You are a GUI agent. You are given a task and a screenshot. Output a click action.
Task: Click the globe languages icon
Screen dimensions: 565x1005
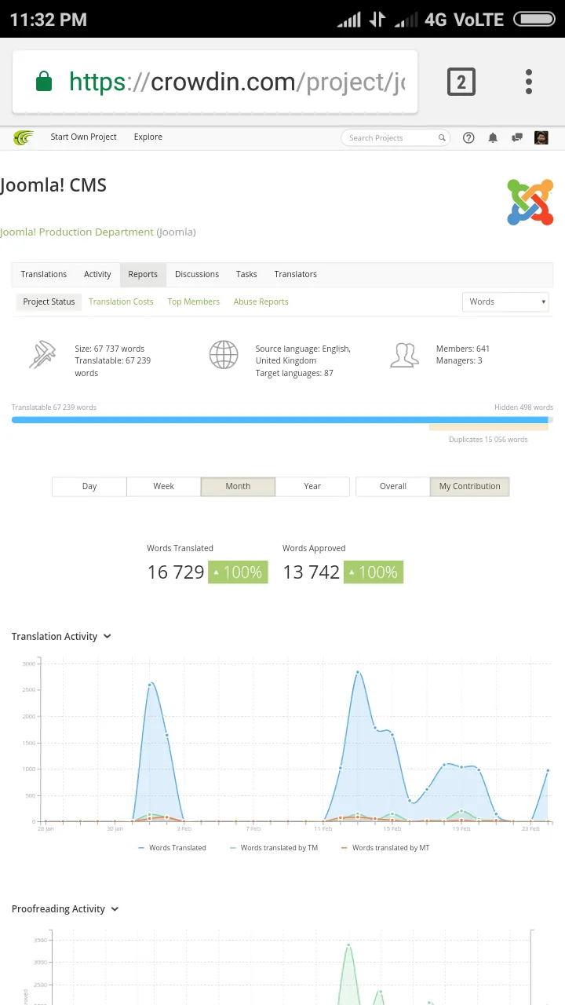(x=224, y=355)
